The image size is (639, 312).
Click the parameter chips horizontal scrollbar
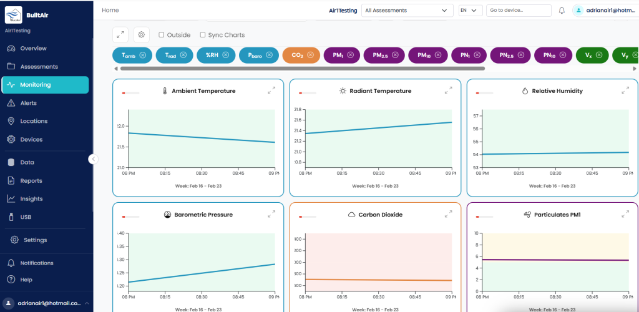[303, 69]
